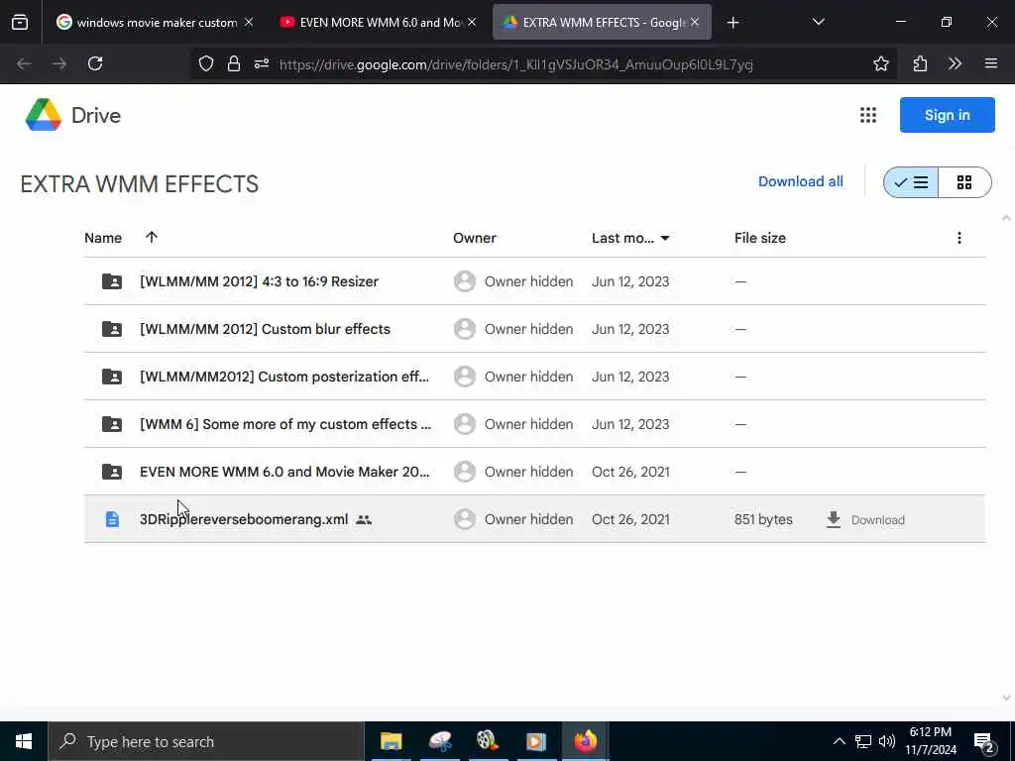Viewport: 1015px width, 761px height.
Task: Click the browser forward arrow
Action: (59, 63)
